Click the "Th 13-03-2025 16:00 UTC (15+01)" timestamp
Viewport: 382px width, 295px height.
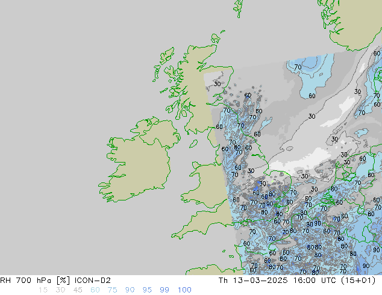coord(297,281)
